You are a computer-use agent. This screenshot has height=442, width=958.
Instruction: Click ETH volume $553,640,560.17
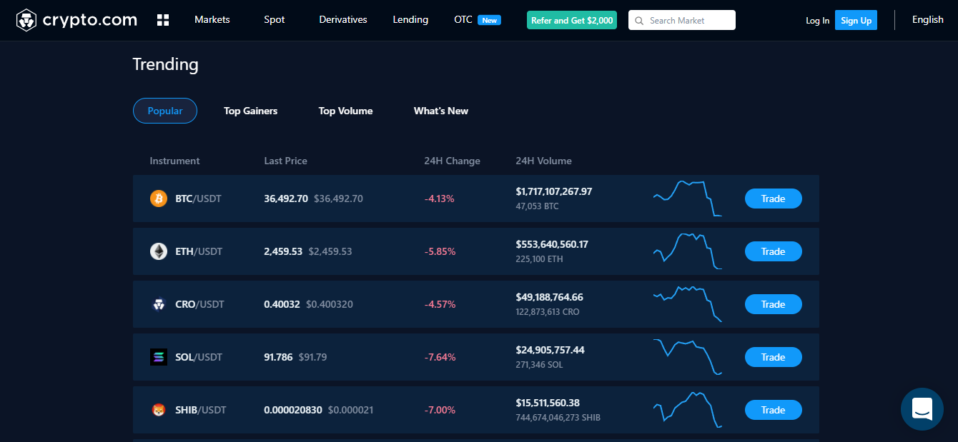point(552,244)
